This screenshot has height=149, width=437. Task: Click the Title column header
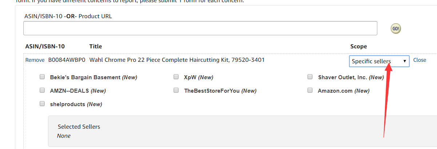(95, 47)
